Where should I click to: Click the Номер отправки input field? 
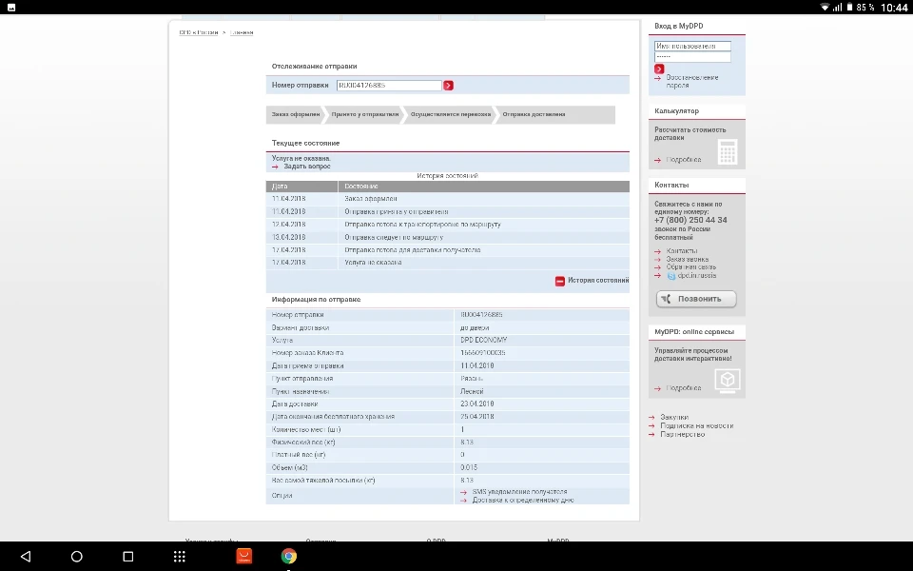click(x=389, y=85)
